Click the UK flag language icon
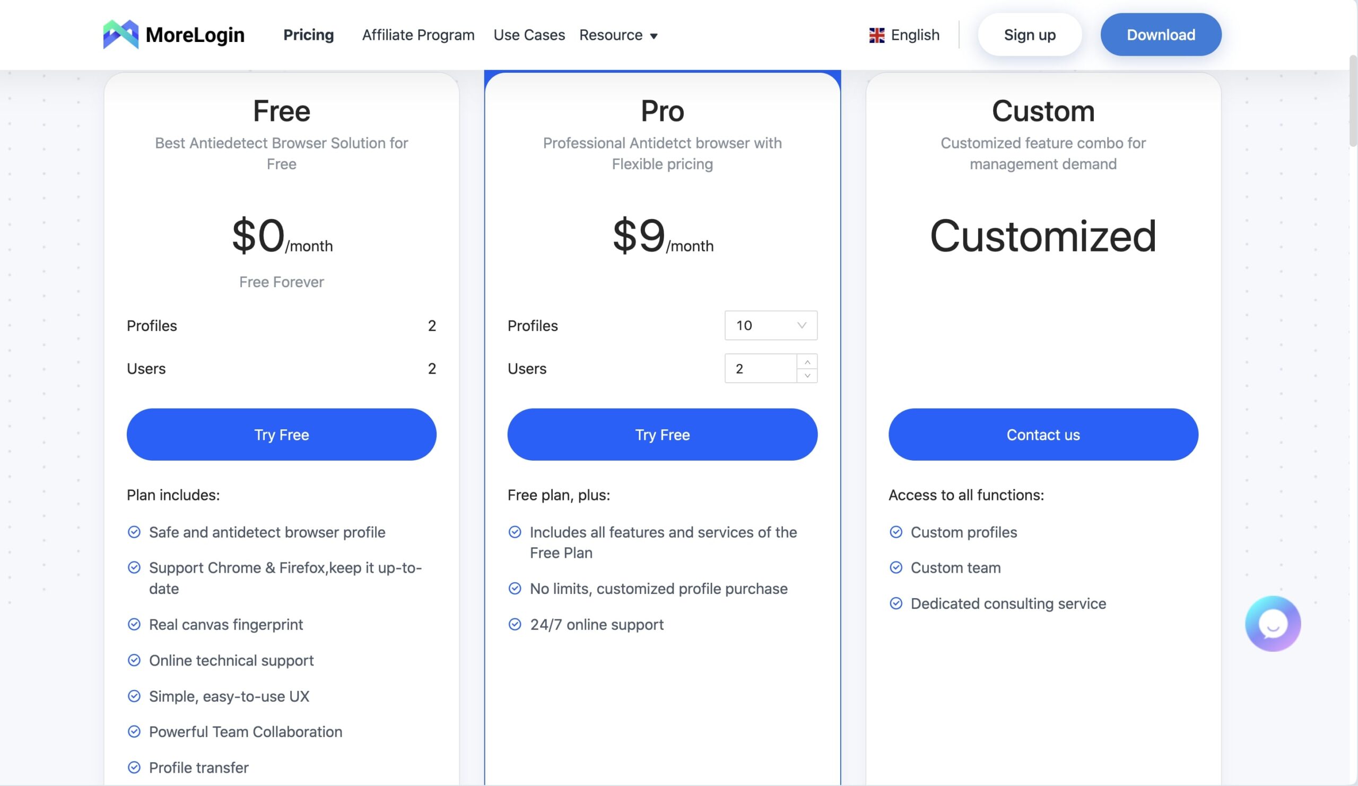Screen dimensions: 1358x786 pyautogui.click(x=877, y=35)
